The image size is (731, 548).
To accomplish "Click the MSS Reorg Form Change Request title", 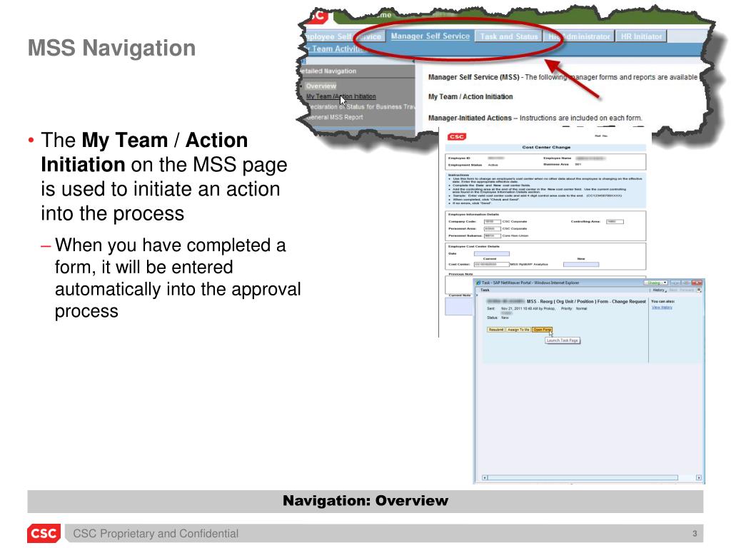I will pyautogui.click(x=586, y=302).
